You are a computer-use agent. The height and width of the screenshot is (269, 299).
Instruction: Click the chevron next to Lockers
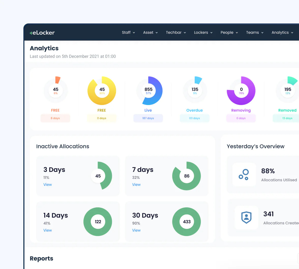tap(211, 33)
